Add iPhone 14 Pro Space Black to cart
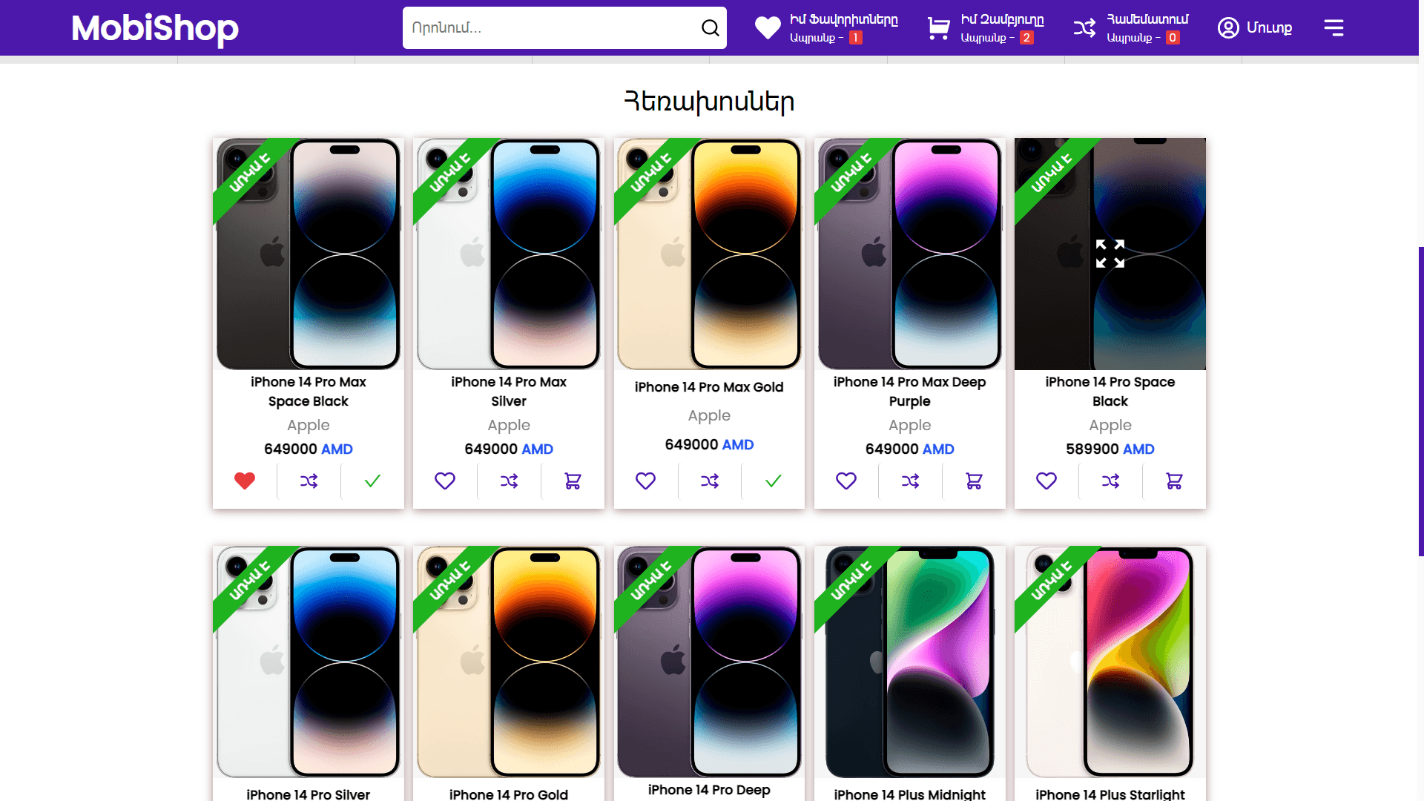This screenshot has height=801, width=1424. tap(1174, 481)
